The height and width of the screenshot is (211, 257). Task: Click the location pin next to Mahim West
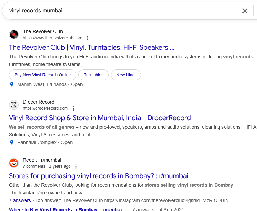click(12, 84)
